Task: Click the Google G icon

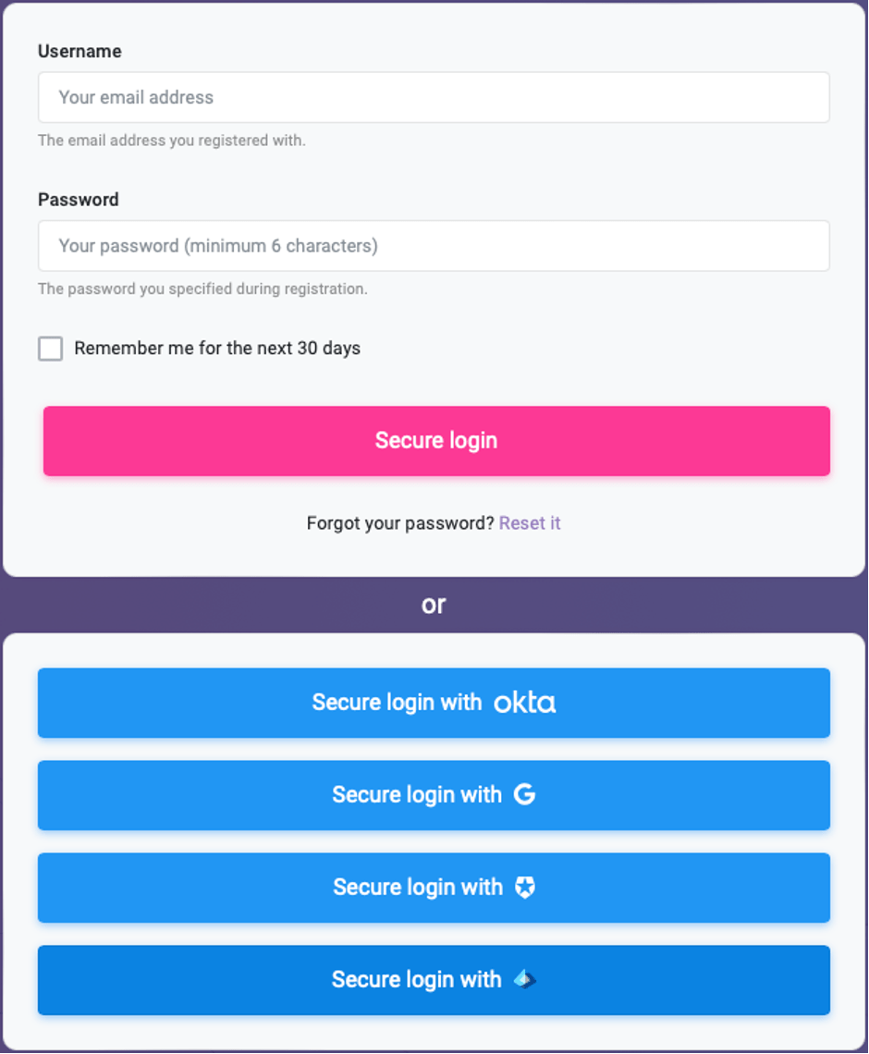Action: pos(524,794)
